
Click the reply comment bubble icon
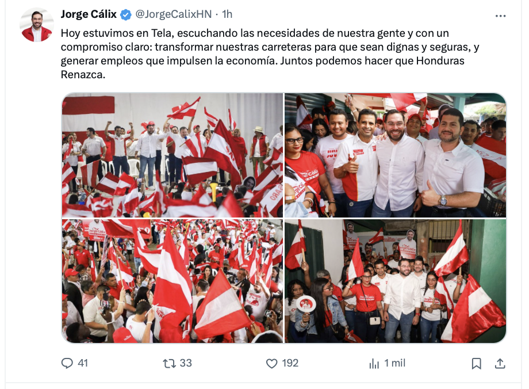[x=67, y=363]
